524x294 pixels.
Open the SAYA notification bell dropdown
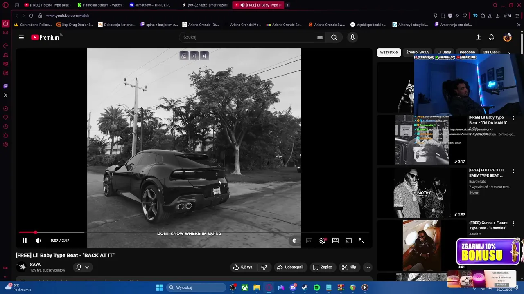click(82, 267)
